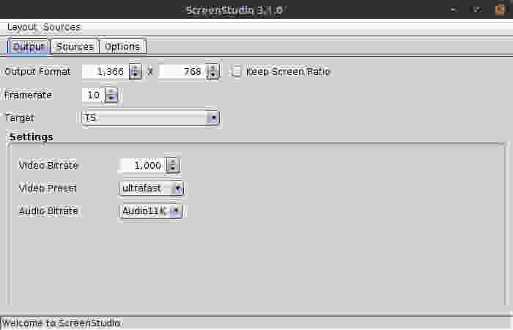The height and width of the screenshot is (330, 513).
Task: Decrease output width with down arrow
Action: [x=135, y=75]
